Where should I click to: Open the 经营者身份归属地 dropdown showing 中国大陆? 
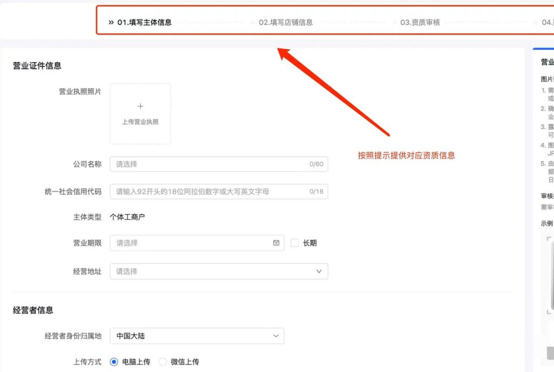197,336
